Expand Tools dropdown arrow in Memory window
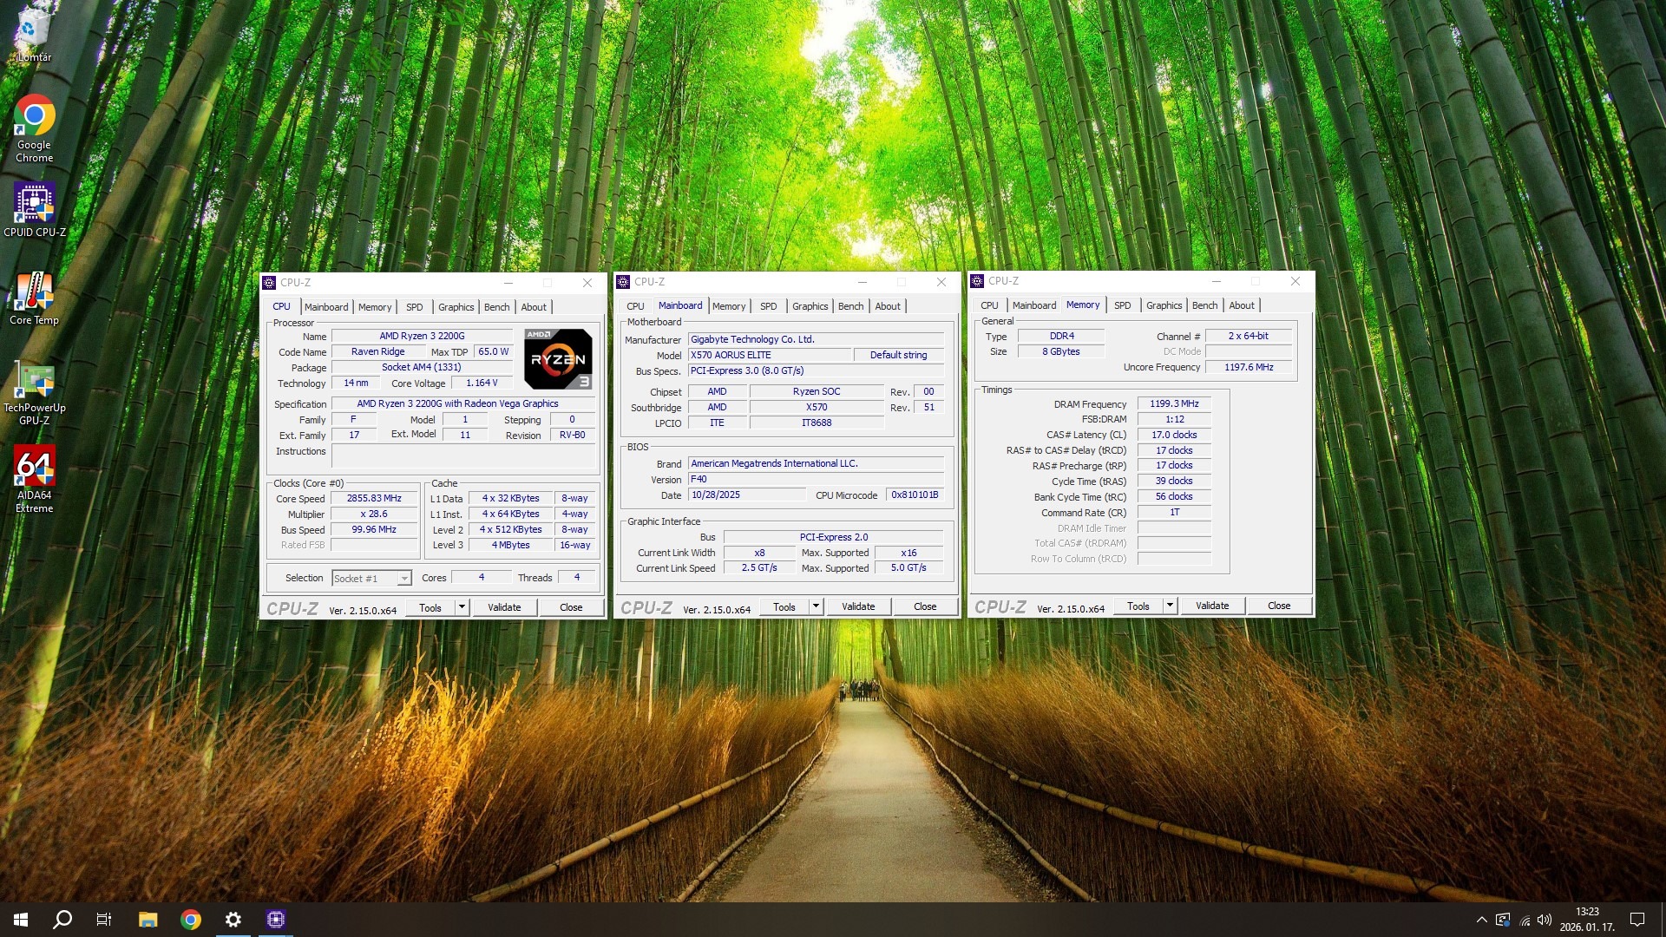Image resolution: width=1666 pixels, height=937 pixels. tap(1171, 606)
